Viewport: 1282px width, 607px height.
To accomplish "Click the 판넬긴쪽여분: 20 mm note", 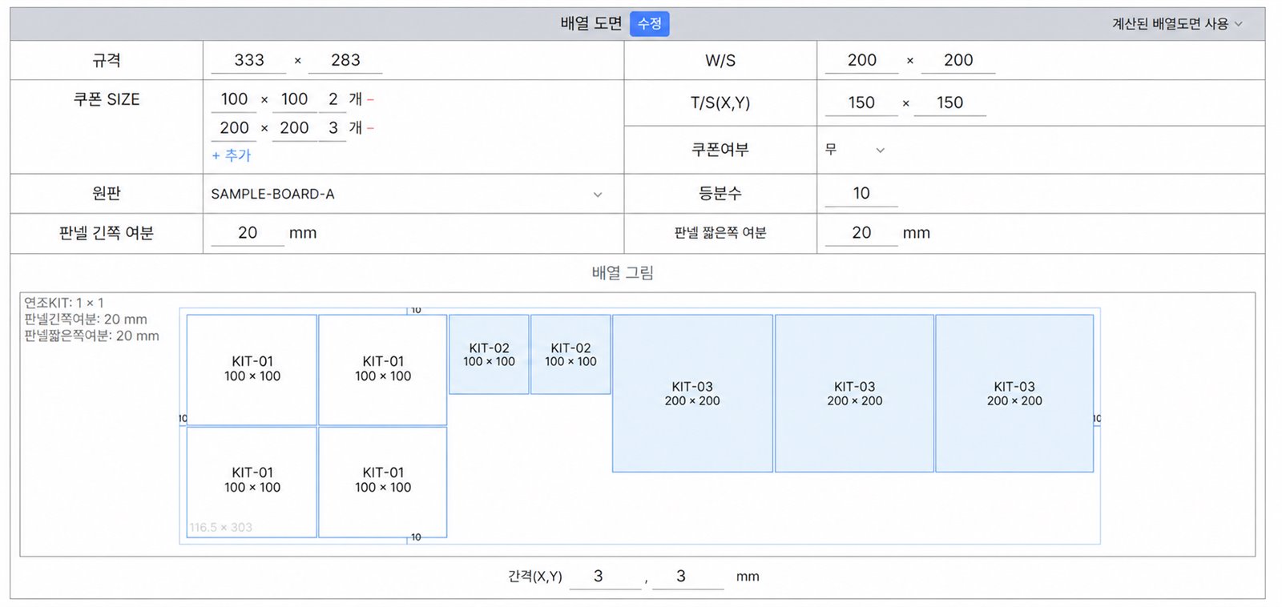I will click(86, 320).
